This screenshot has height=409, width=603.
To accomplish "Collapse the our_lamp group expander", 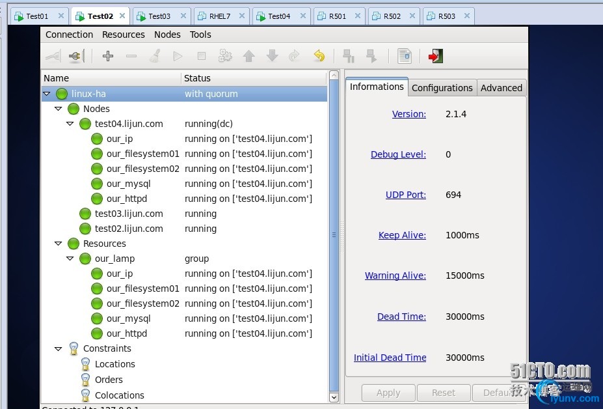I will point(70,259).
